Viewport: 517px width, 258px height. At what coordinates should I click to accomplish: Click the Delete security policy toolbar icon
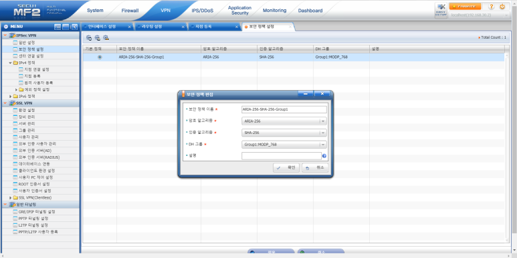point(106,38)
